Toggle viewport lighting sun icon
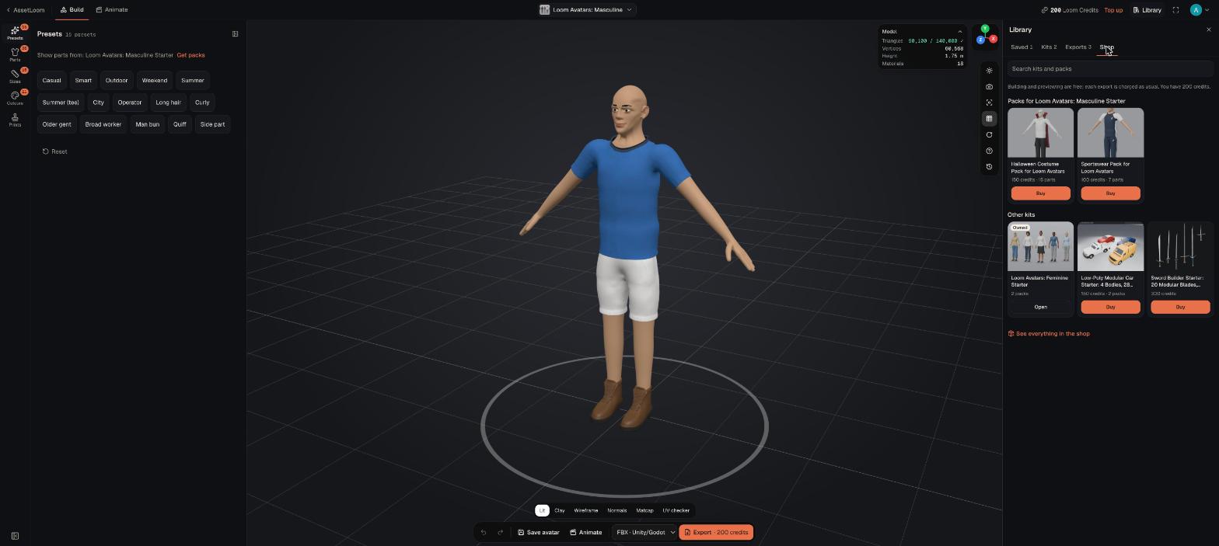This screenshot has height=546, width=1219. pyautogui.click(x=989, y=71)
